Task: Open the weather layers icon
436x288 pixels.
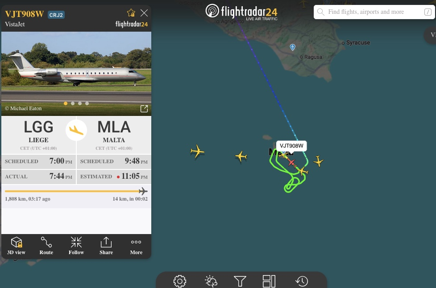Action: click(211, 281)
